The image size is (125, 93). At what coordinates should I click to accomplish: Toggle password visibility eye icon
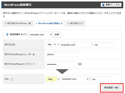coord(80,64)
